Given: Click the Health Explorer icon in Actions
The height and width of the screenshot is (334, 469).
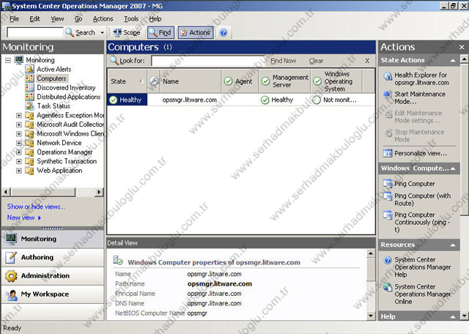Looking at the screenshot, I should (388, 77).
